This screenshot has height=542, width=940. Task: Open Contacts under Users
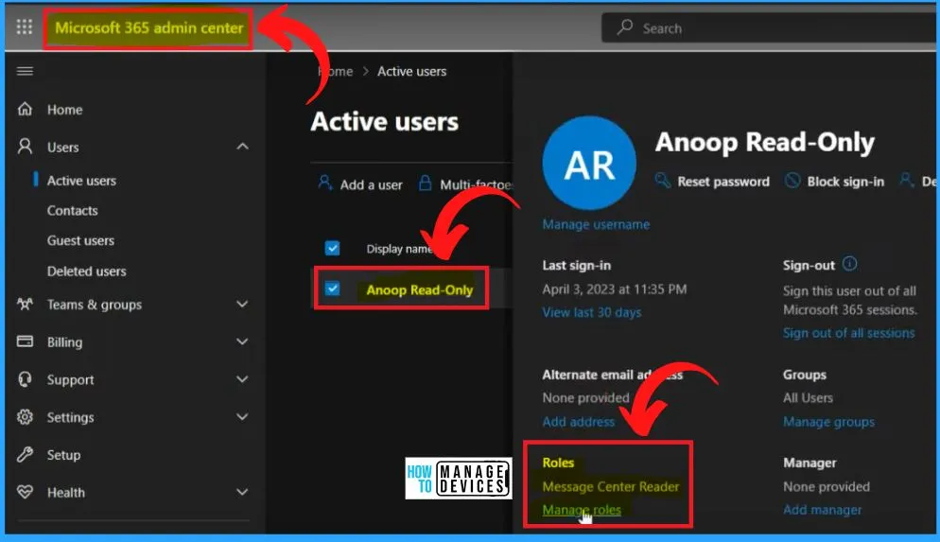click(73, 210)
